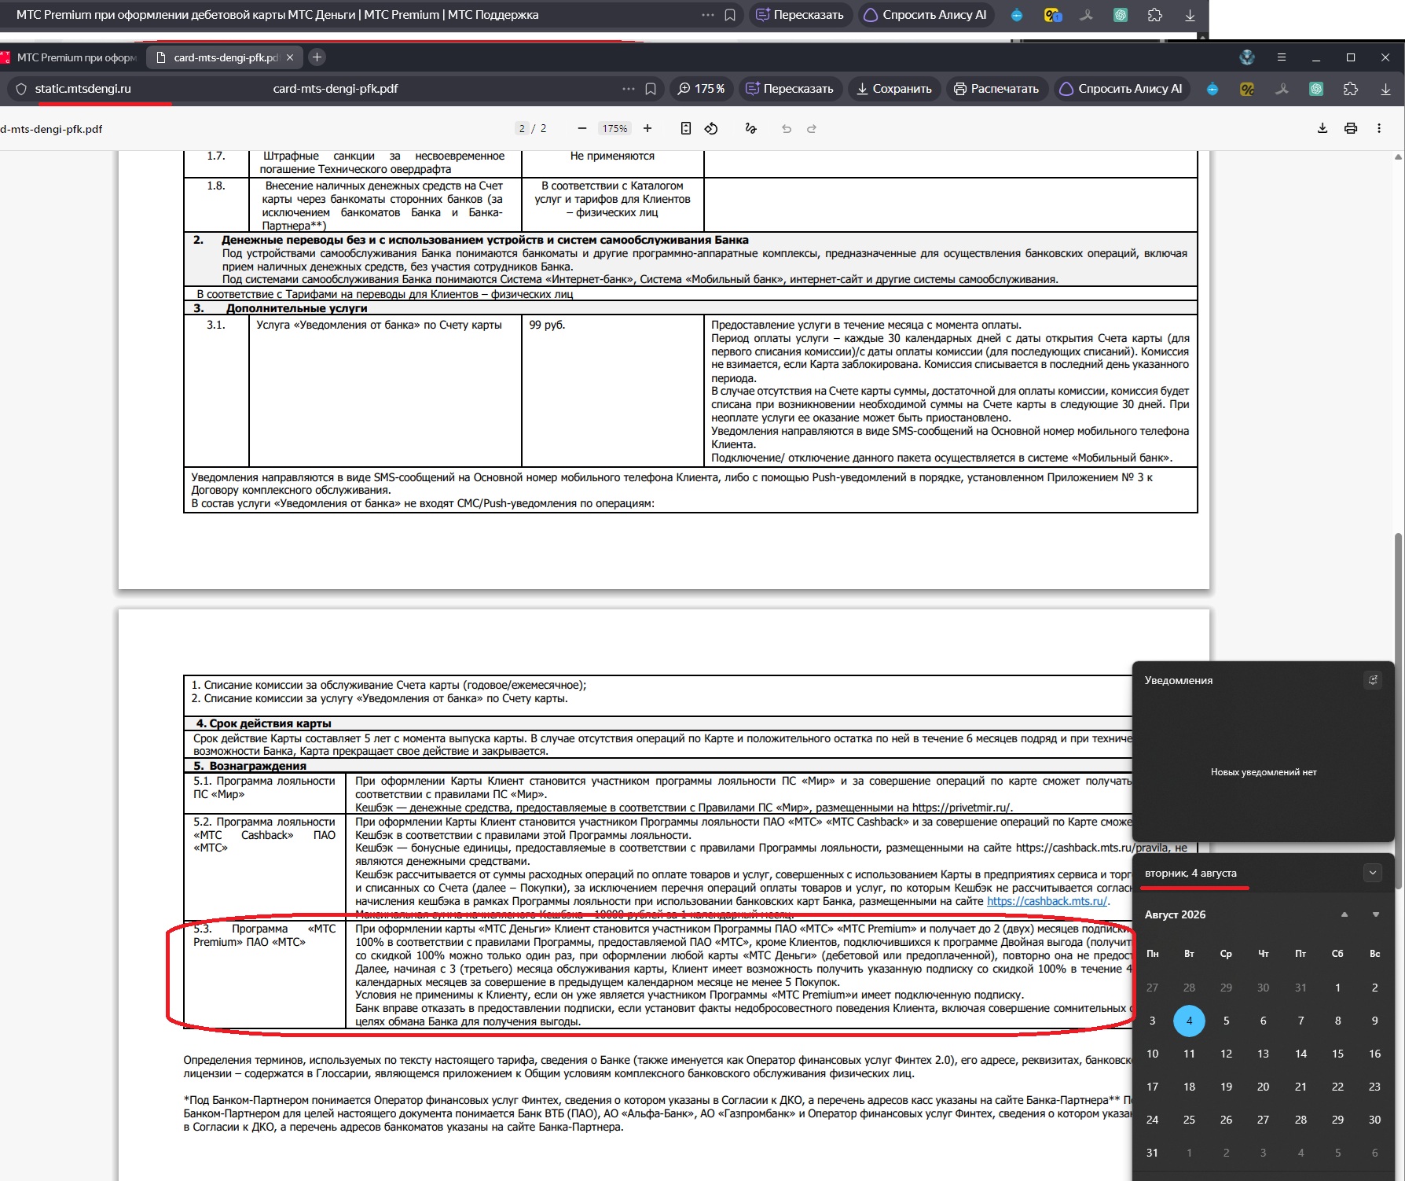Go to previous month in the calendar
The image size is (1405, 1181).
(x=1344, y=914)
